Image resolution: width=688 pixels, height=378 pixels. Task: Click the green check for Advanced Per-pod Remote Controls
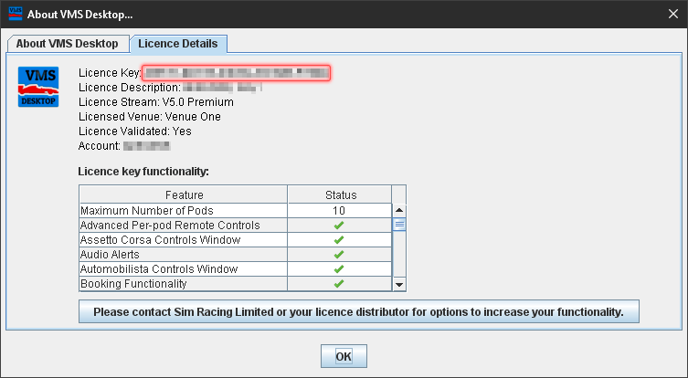pos(339,226)
